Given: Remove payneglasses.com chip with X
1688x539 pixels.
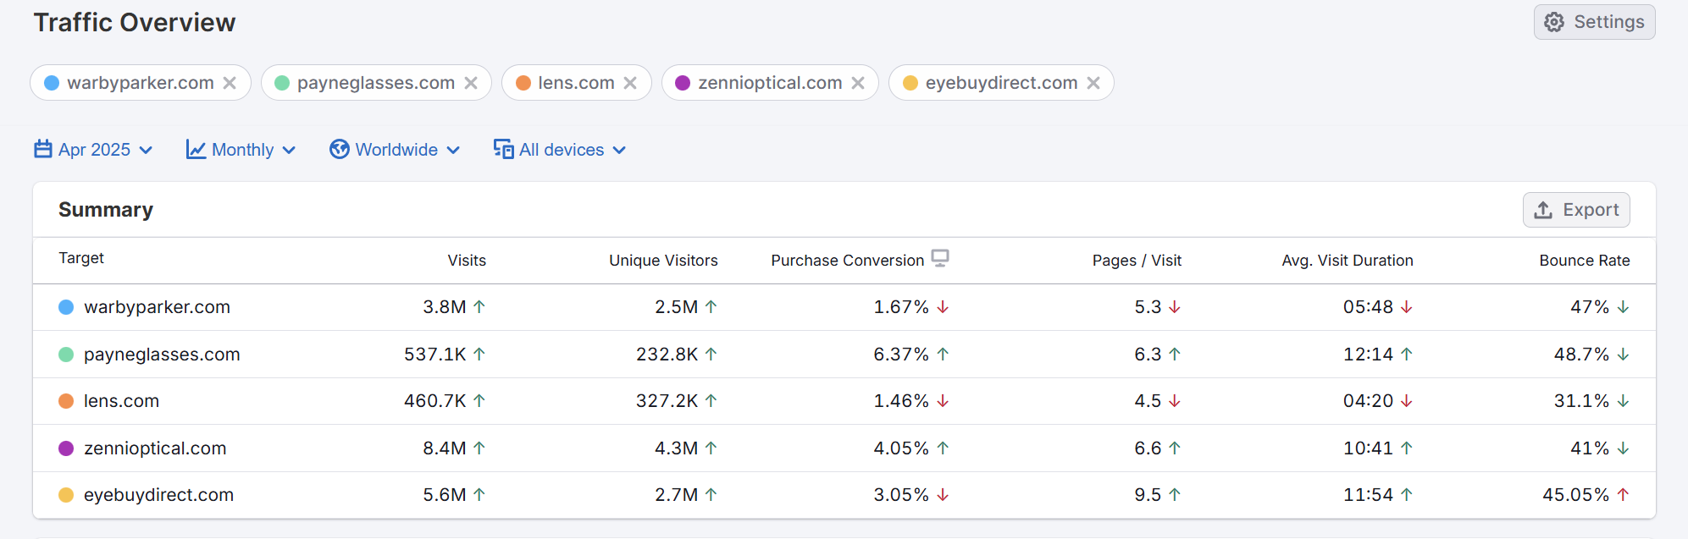Looking at the screenshot, I should coord(471,83).
